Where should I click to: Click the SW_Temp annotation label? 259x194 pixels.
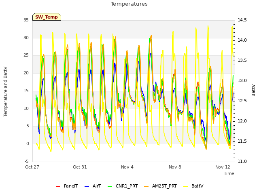[47, 17]
